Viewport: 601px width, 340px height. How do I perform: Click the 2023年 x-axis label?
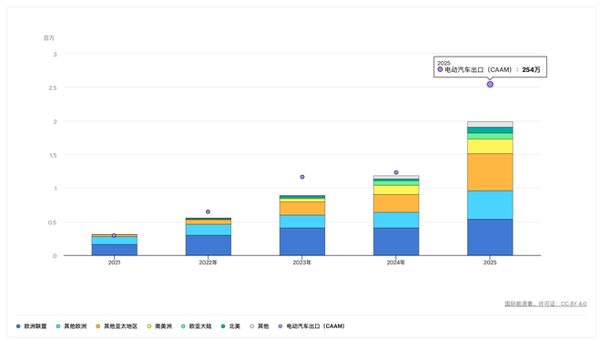coord(302,263)
